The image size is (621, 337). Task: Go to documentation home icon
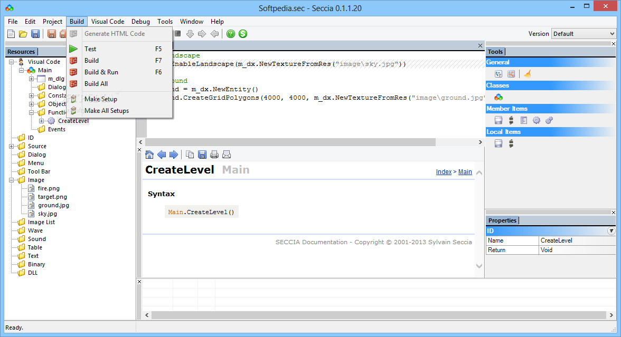[149, 155]
